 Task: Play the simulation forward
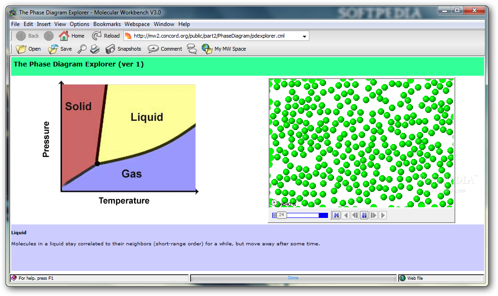(383, 215)
